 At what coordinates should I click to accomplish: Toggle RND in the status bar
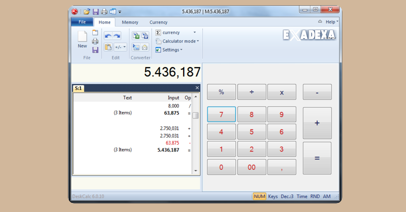coord(315,196)
